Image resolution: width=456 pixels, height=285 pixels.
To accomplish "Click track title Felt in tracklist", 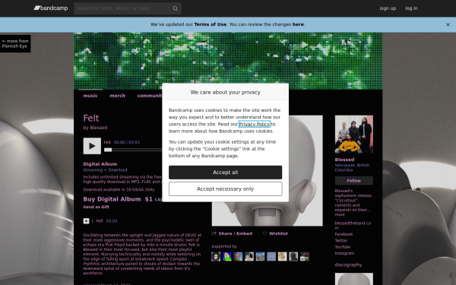I will click(100, 221).
